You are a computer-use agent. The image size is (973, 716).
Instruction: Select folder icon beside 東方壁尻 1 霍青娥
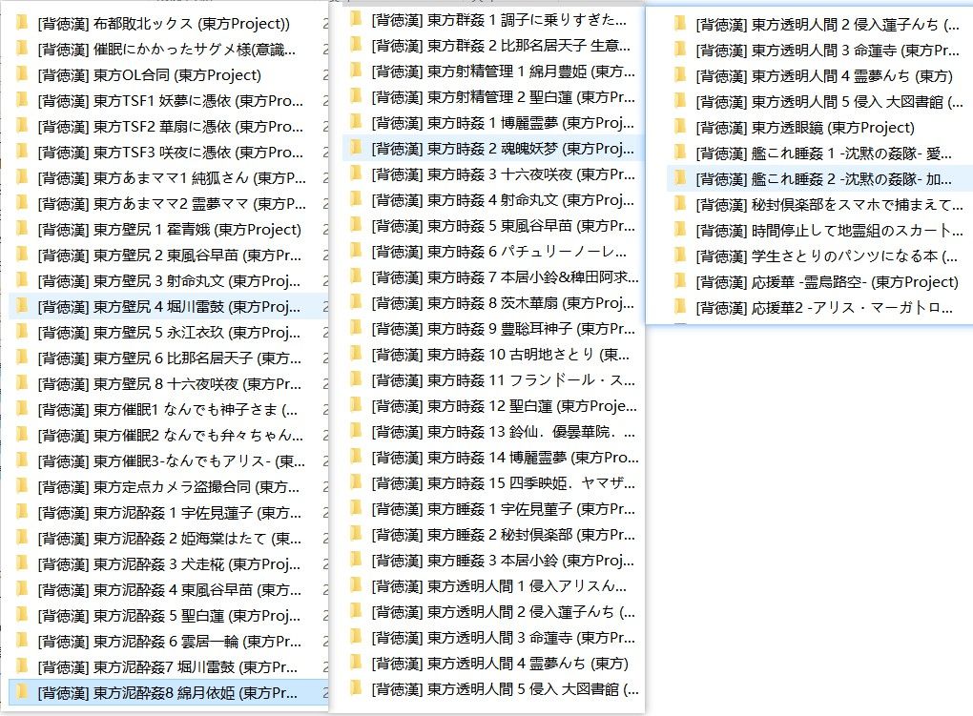[22, 229]
